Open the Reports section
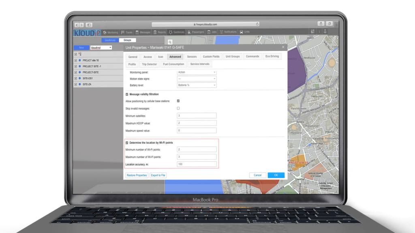Screen dimensions: 415x233 click(x=160, y=32)
